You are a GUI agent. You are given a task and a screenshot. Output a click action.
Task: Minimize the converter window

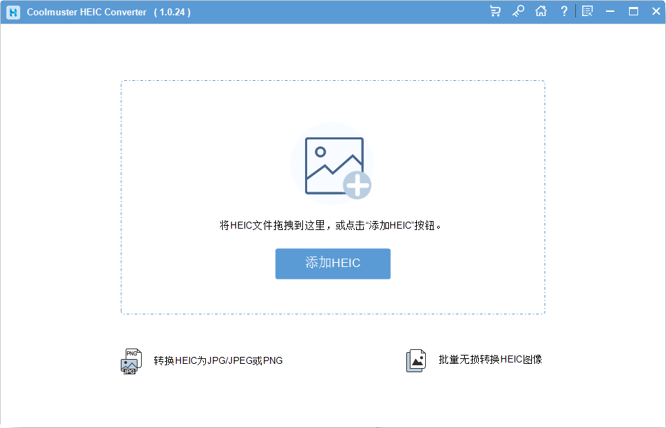tap(610, 11)
